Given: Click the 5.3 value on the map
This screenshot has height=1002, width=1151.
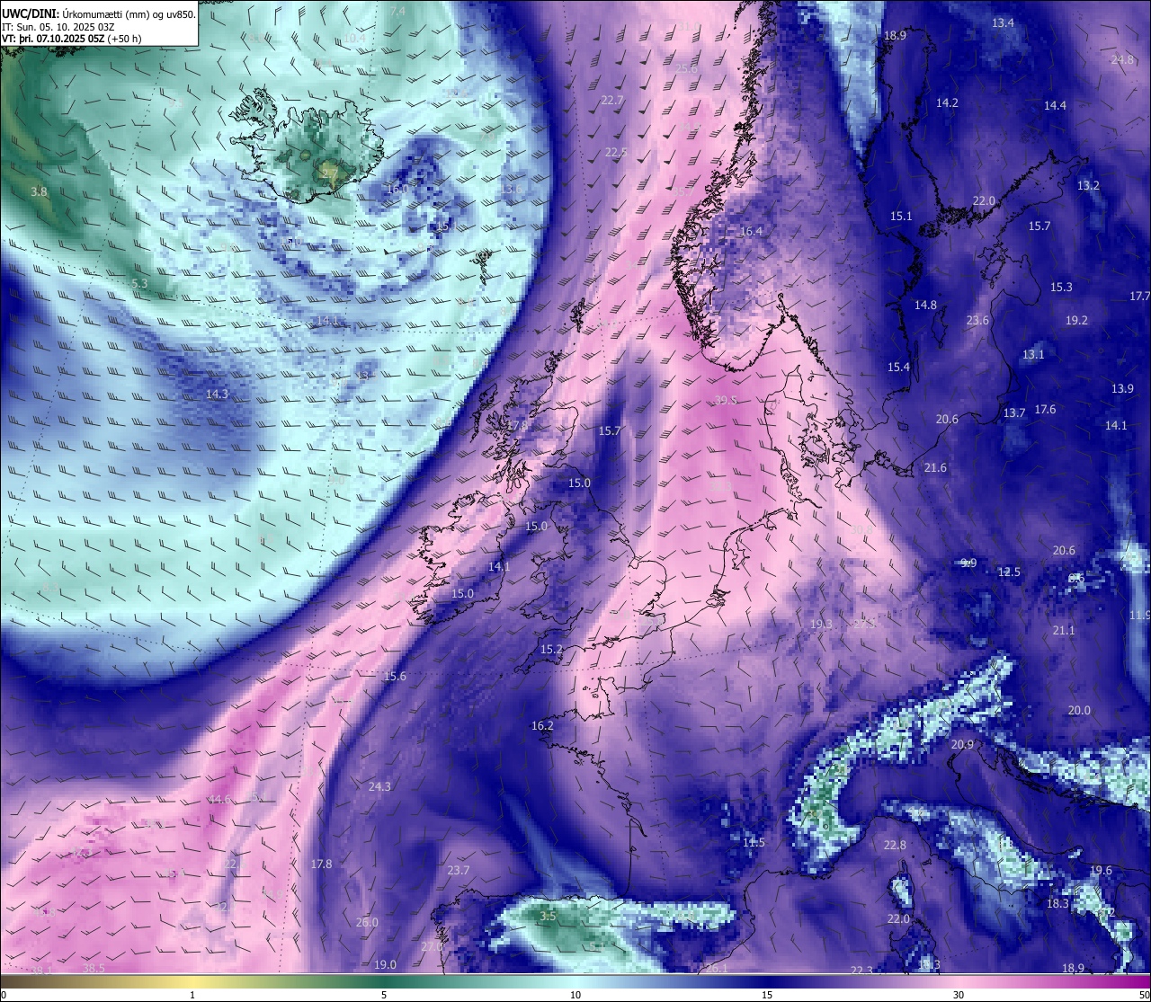Looking at the screenshot, I should click(139, 283).
